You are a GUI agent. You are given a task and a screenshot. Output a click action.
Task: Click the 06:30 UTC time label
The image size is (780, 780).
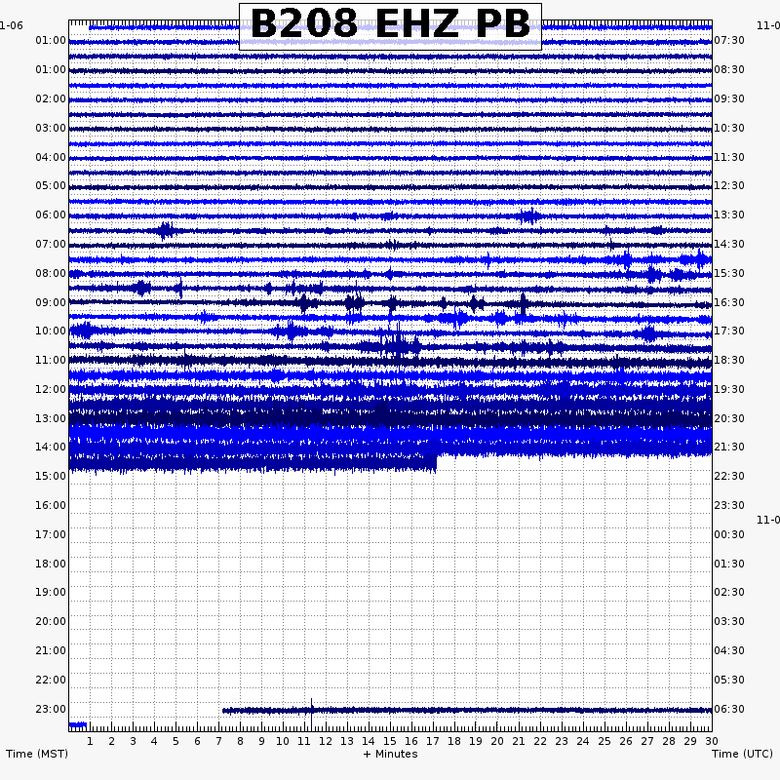tap(729, 709)
